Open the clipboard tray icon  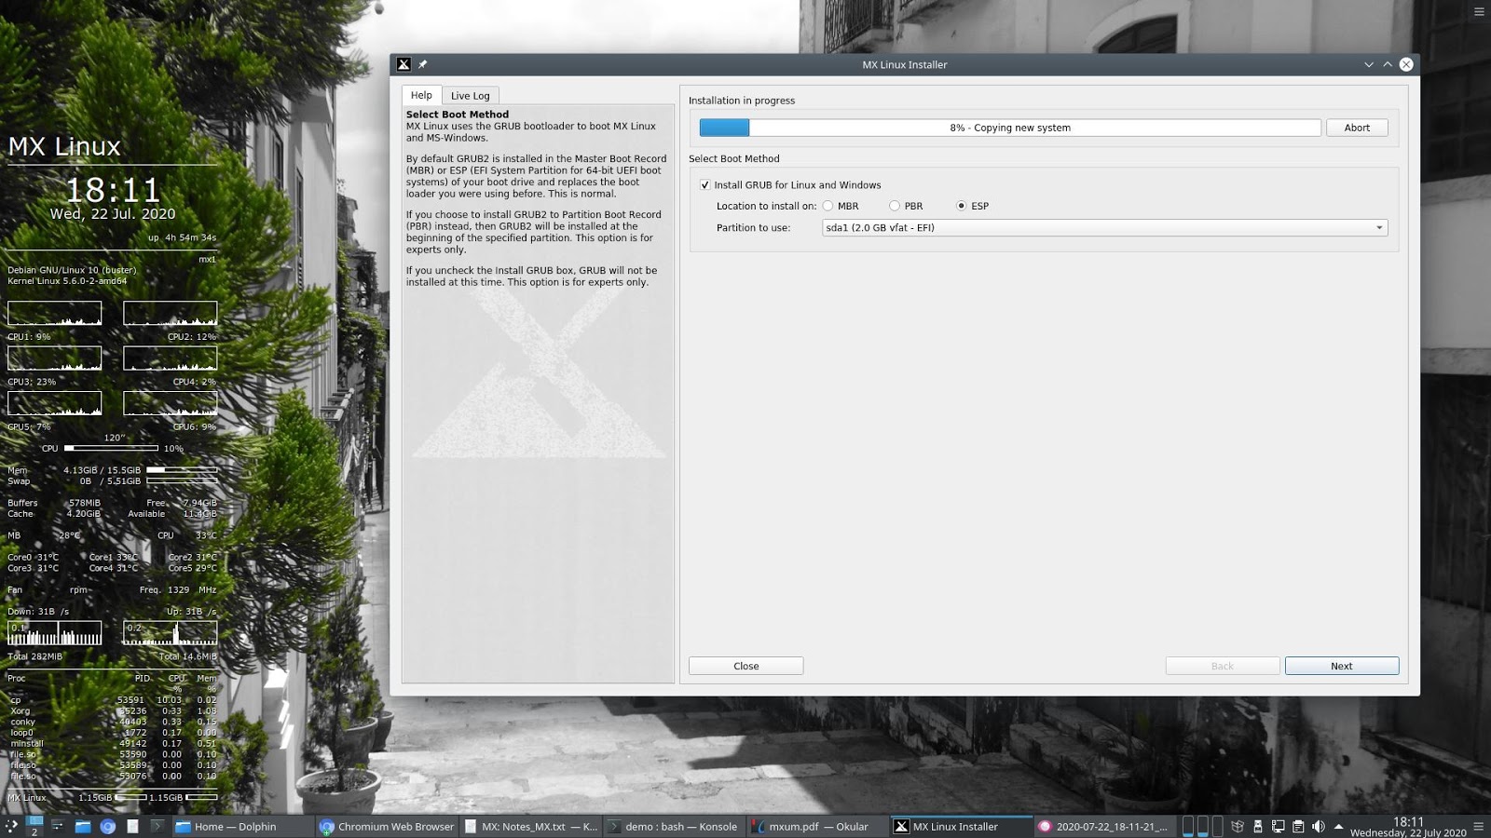(1298, 826)
